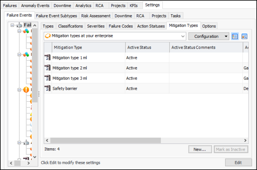Go to the Analytics tab

tap(83, 6)
